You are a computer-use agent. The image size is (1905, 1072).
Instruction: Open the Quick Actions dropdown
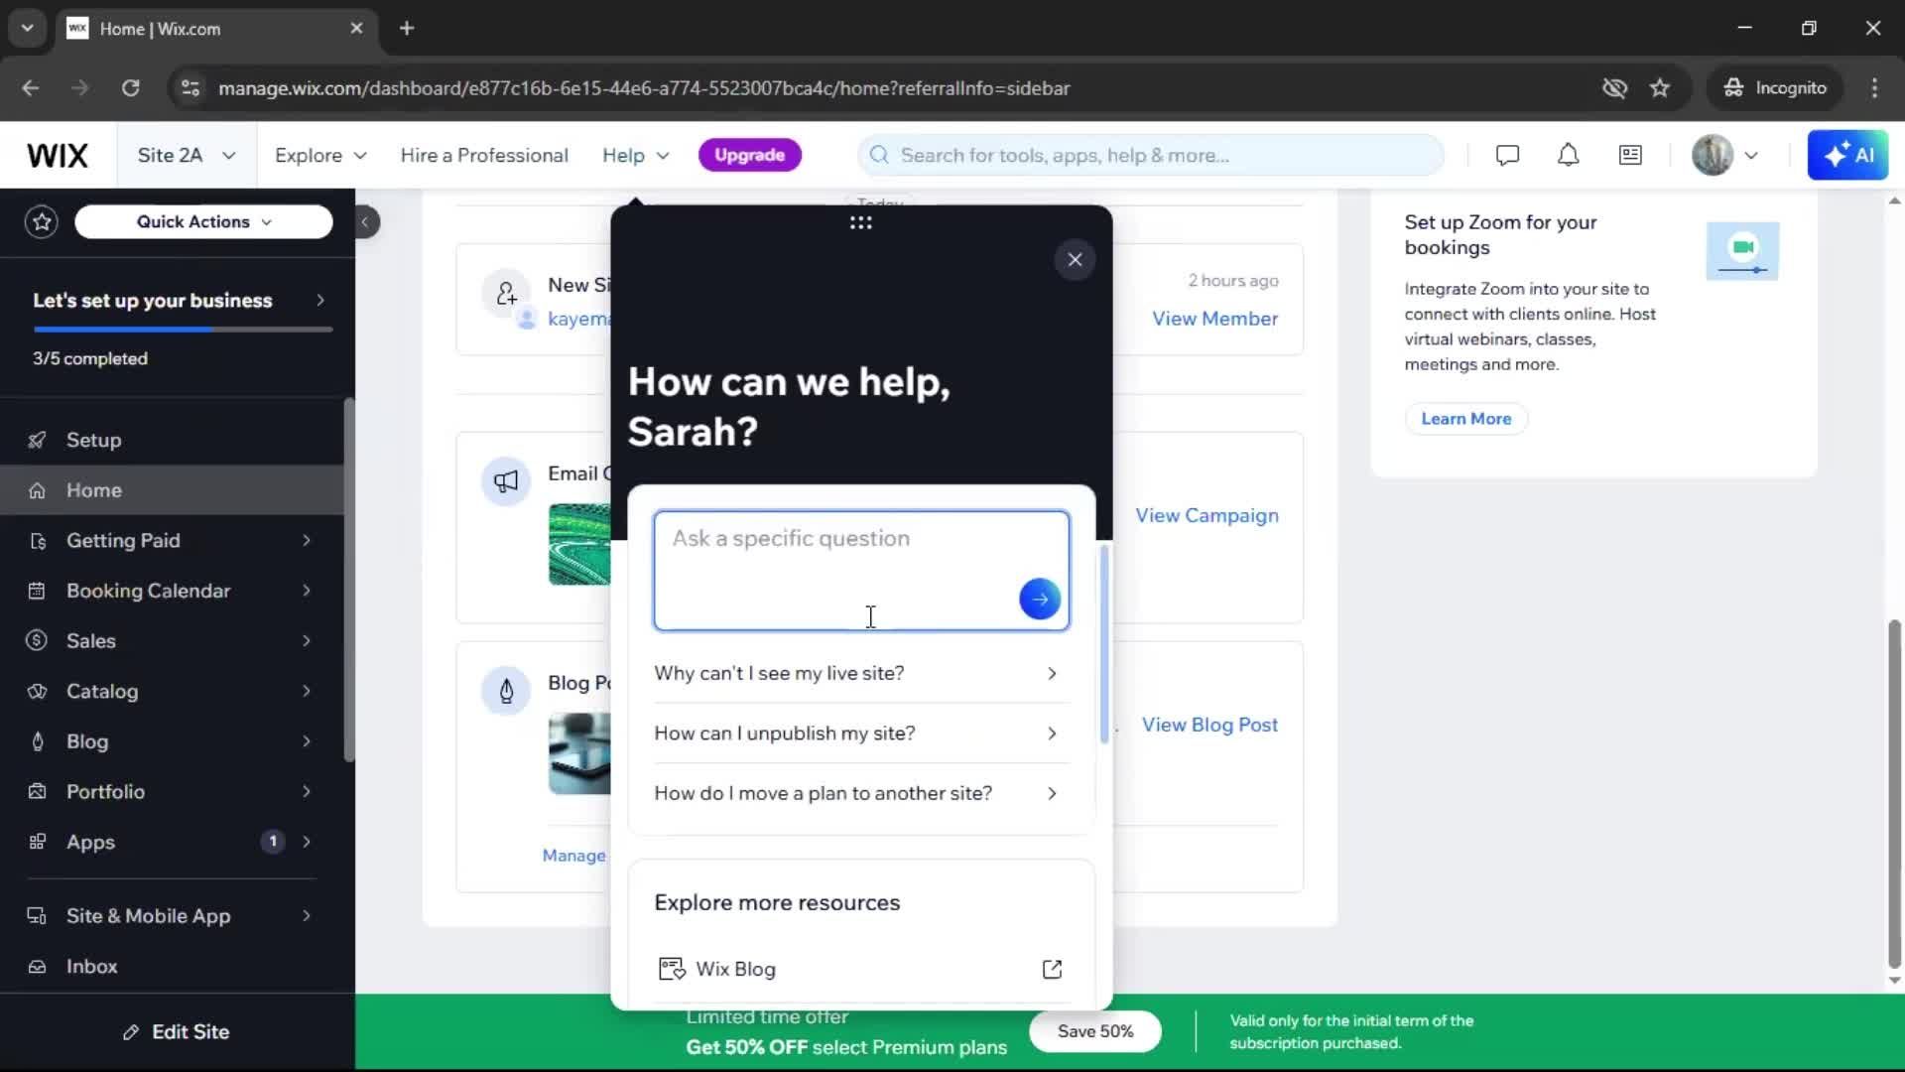tap(203, 221)
